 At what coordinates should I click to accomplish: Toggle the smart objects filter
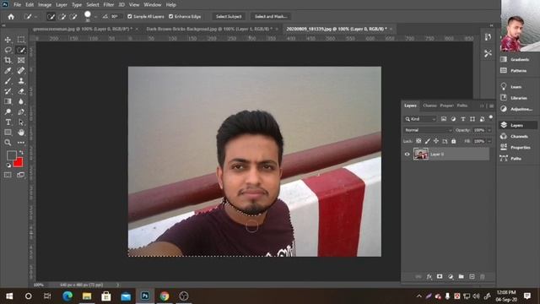[482, 119]
